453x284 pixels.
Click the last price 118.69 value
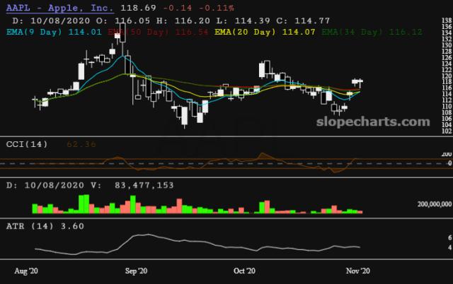(x=138, y=8)
